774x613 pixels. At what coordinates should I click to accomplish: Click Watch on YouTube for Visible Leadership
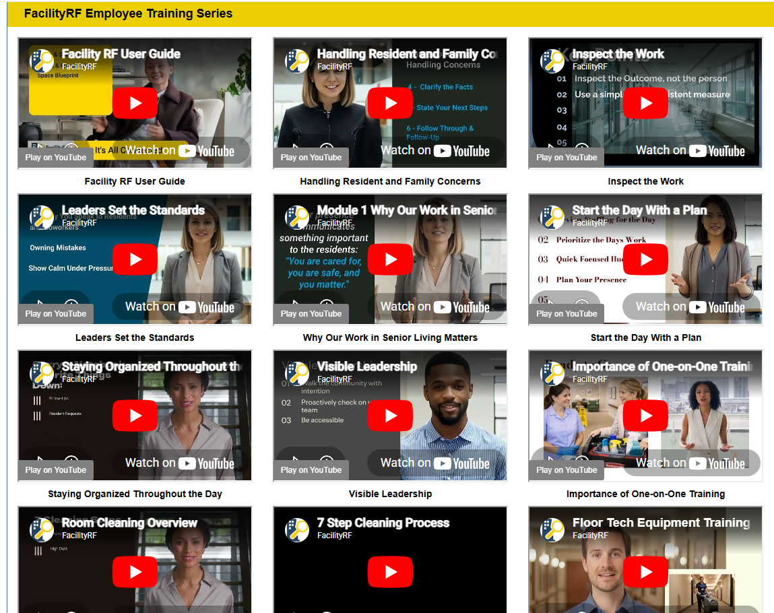(x=435, y=463)
